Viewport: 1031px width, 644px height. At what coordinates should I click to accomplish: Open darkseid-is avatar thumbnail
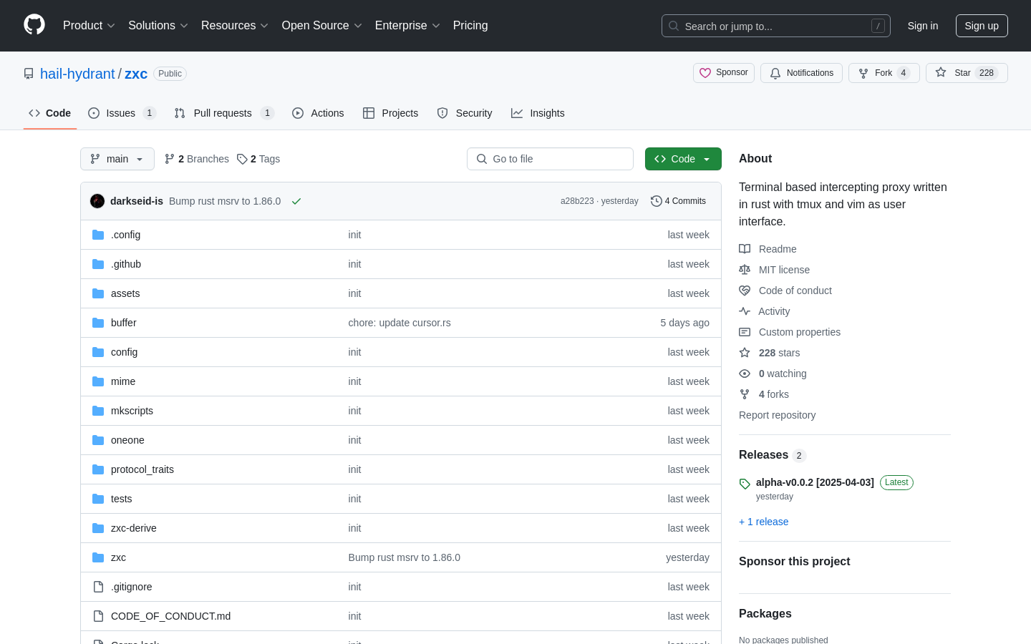point(97,201)
